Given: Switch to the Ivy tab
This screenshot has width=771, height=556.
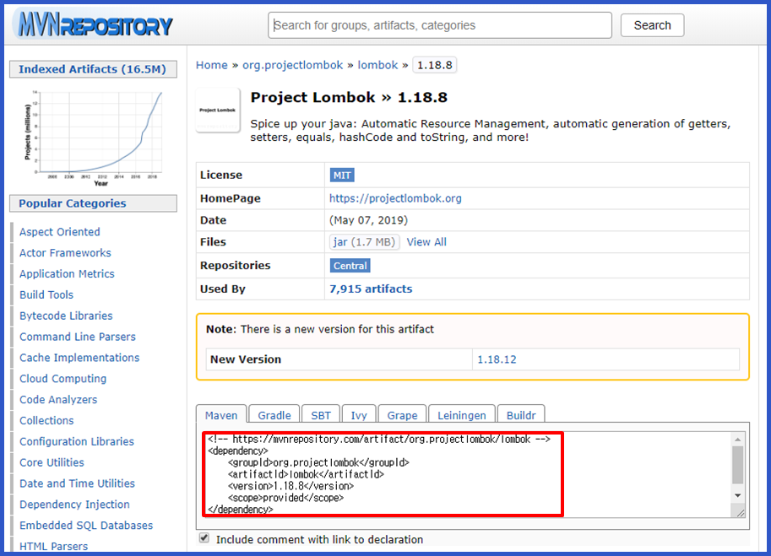Looking at the screenshot, I should click(359, 414).
